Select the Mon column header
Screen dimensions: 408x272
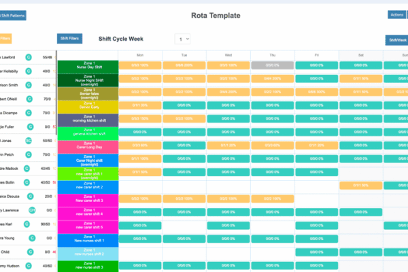tap(140, 54)
